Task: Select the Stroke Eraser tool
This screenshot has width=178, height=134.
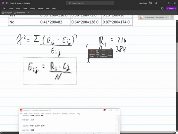Action: click(20, 13)
